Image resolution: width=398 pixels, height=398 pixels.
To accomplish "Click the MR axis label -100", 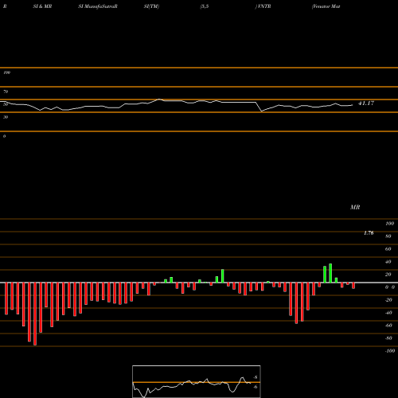I will (390, 351).
